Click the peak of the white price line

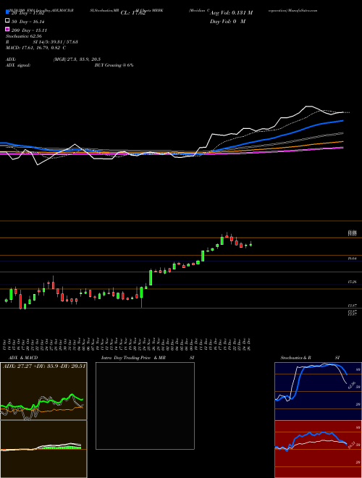click(308, 106)
